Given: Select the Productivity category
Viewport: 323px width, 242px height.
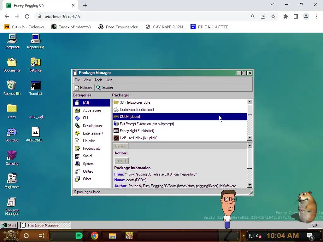Looking at the screenshot, I should [92, 148].
